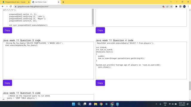Click the microphone tray icon
The width and height of the screenshot is (191, 107).
(160, 104)
